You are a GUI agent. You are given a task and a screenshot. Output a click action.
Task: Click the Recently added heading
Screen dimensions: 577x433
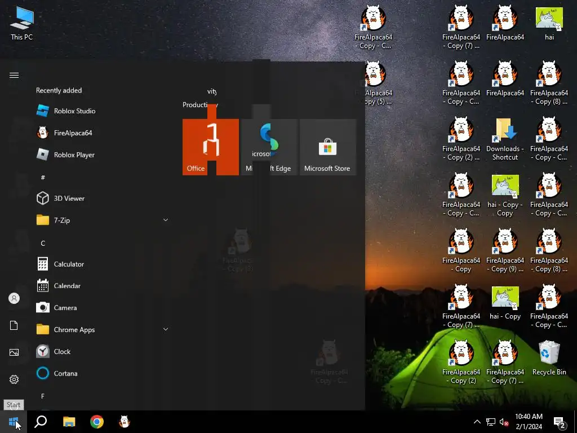coord(59,90)
